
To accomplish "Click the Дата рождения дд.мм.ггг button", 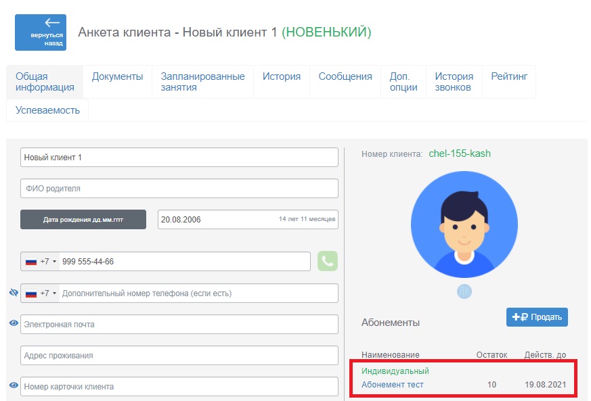I will coord(83,220).
